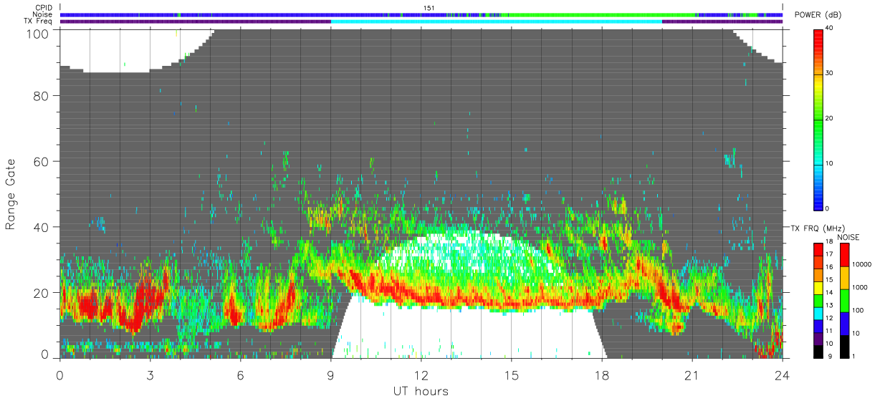Click x-axis tick label 18

pos(602,375)
